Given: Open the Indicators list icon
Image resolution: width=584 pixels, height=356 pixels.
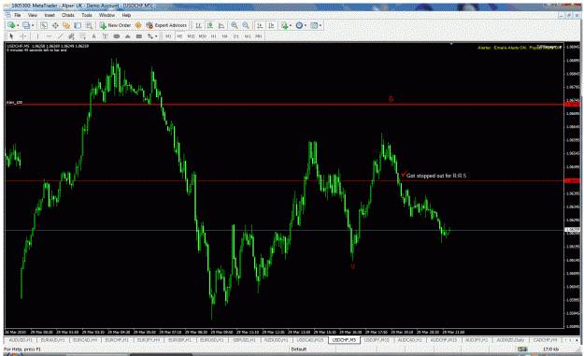Looking at the screenshot, I should (x=285, y=25).
